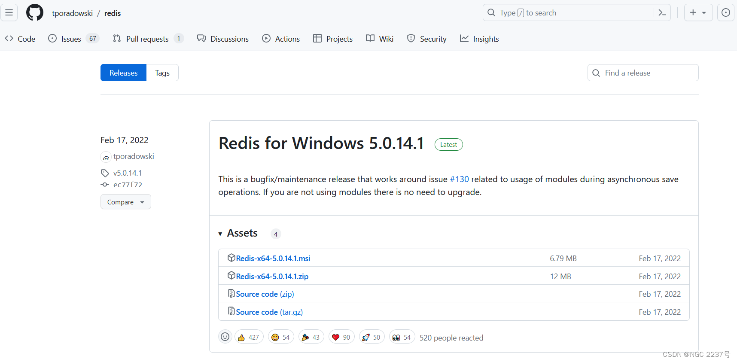The height and width of the screenshot is (362, 737).
Task: Toggle the hooray party reaction 43
Action: 311,337
